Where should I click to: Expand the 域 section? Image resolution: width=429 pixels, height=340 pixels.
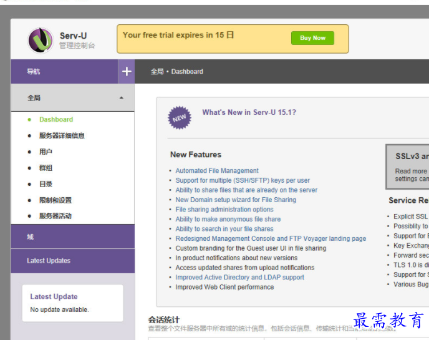point(73,236)
